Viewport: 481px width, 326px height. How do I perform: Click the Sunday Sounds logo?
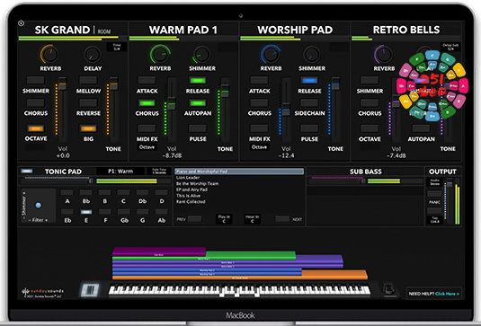pos(42,292)
